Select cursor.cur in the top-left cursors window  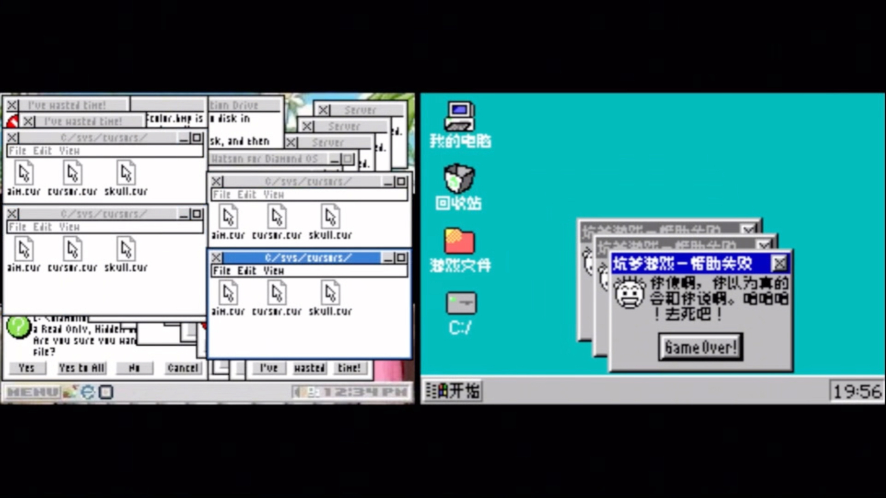73,179
